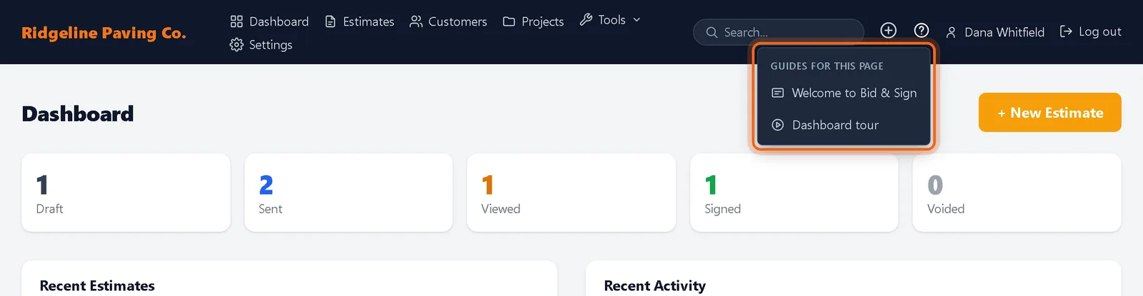1143x296 pixels.
Task: Click the help question mark icon
Action: click(922, 30)
